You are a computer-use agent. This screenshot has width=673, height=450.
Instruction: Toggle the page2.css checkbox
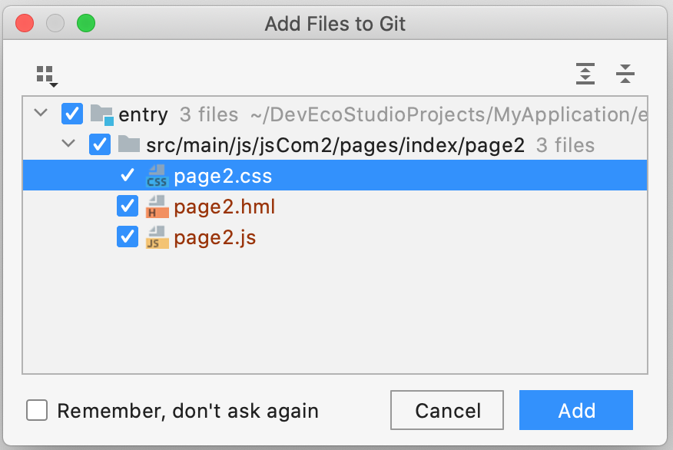[x=128, y=175]
